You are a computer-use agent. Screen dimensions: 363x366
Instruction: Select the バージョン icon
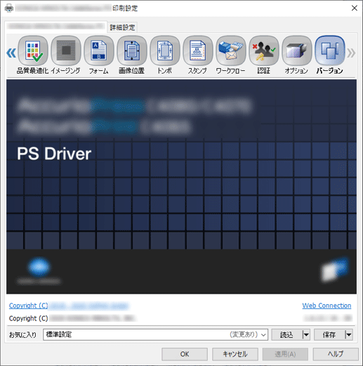(x=330, y=51)
